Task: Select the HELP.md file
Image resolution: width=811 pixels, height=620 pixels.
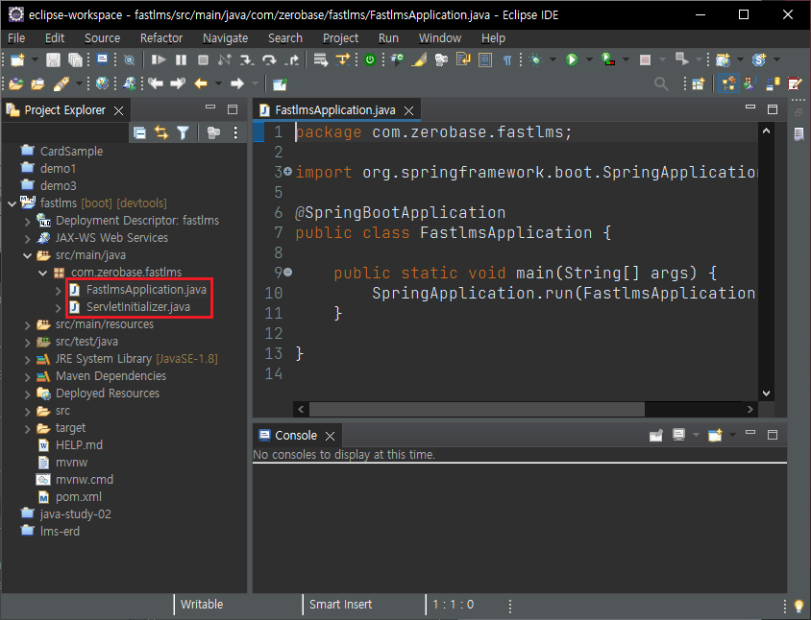Action: [79, 445]
